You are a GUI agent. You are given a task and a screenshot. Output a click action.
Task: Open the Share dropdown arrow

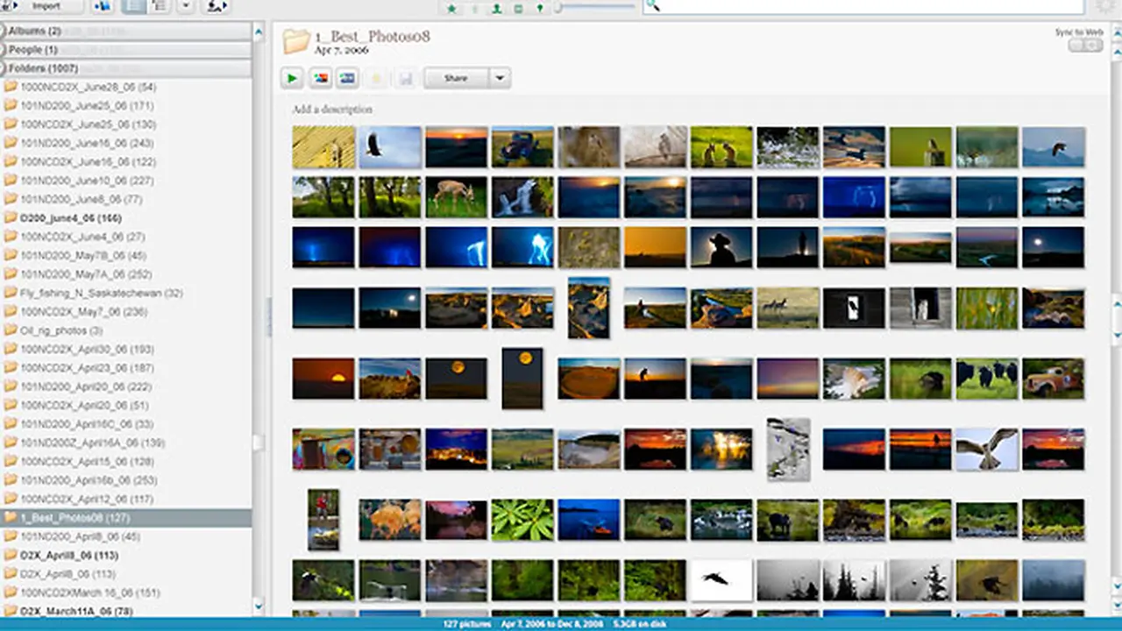click(500, 78)
